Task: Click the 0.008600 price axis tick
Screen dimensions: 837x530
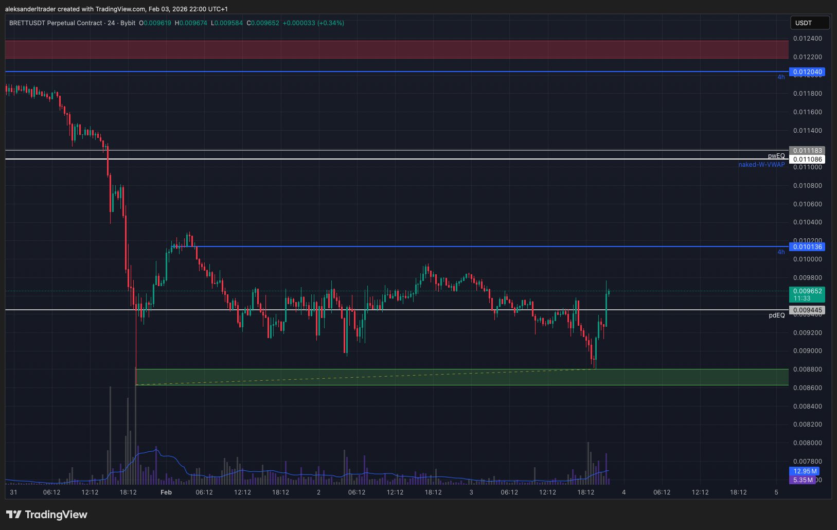Action: coord(807,388)
